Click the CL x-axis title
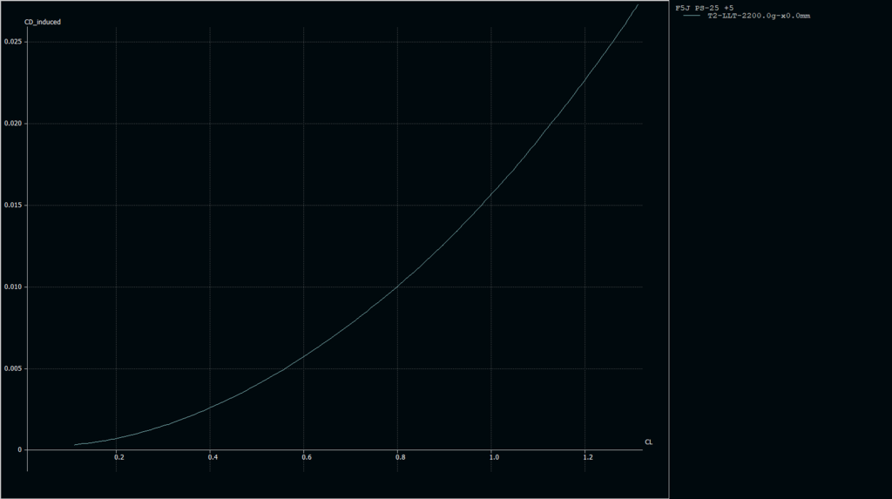The image size is (892, 499). [x=648, y=442]
